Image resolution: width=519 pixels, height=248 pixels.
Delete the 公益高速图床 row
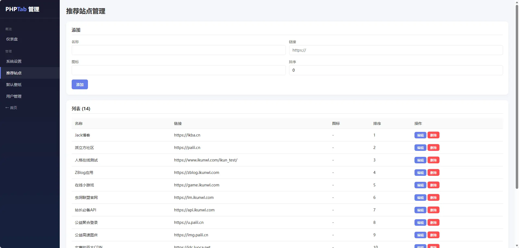coord(433,235)
